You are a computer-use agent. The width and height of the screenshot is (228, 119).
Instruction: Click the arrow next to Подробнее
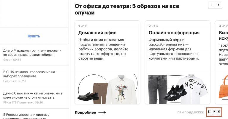[x=102, y=112]
